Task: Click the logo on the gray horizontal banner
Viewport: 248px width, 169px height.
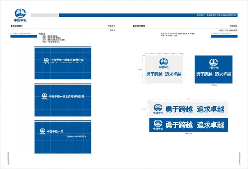Action: pyautogui.click(x=158, y=109)
